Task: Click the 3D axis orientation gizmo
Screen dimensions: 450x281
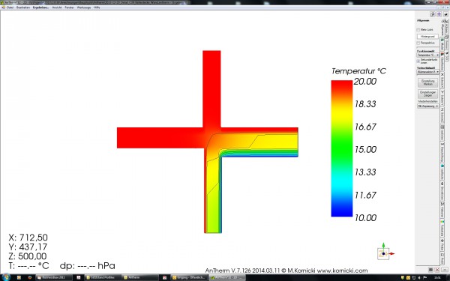Action: [x=385, y=252]
